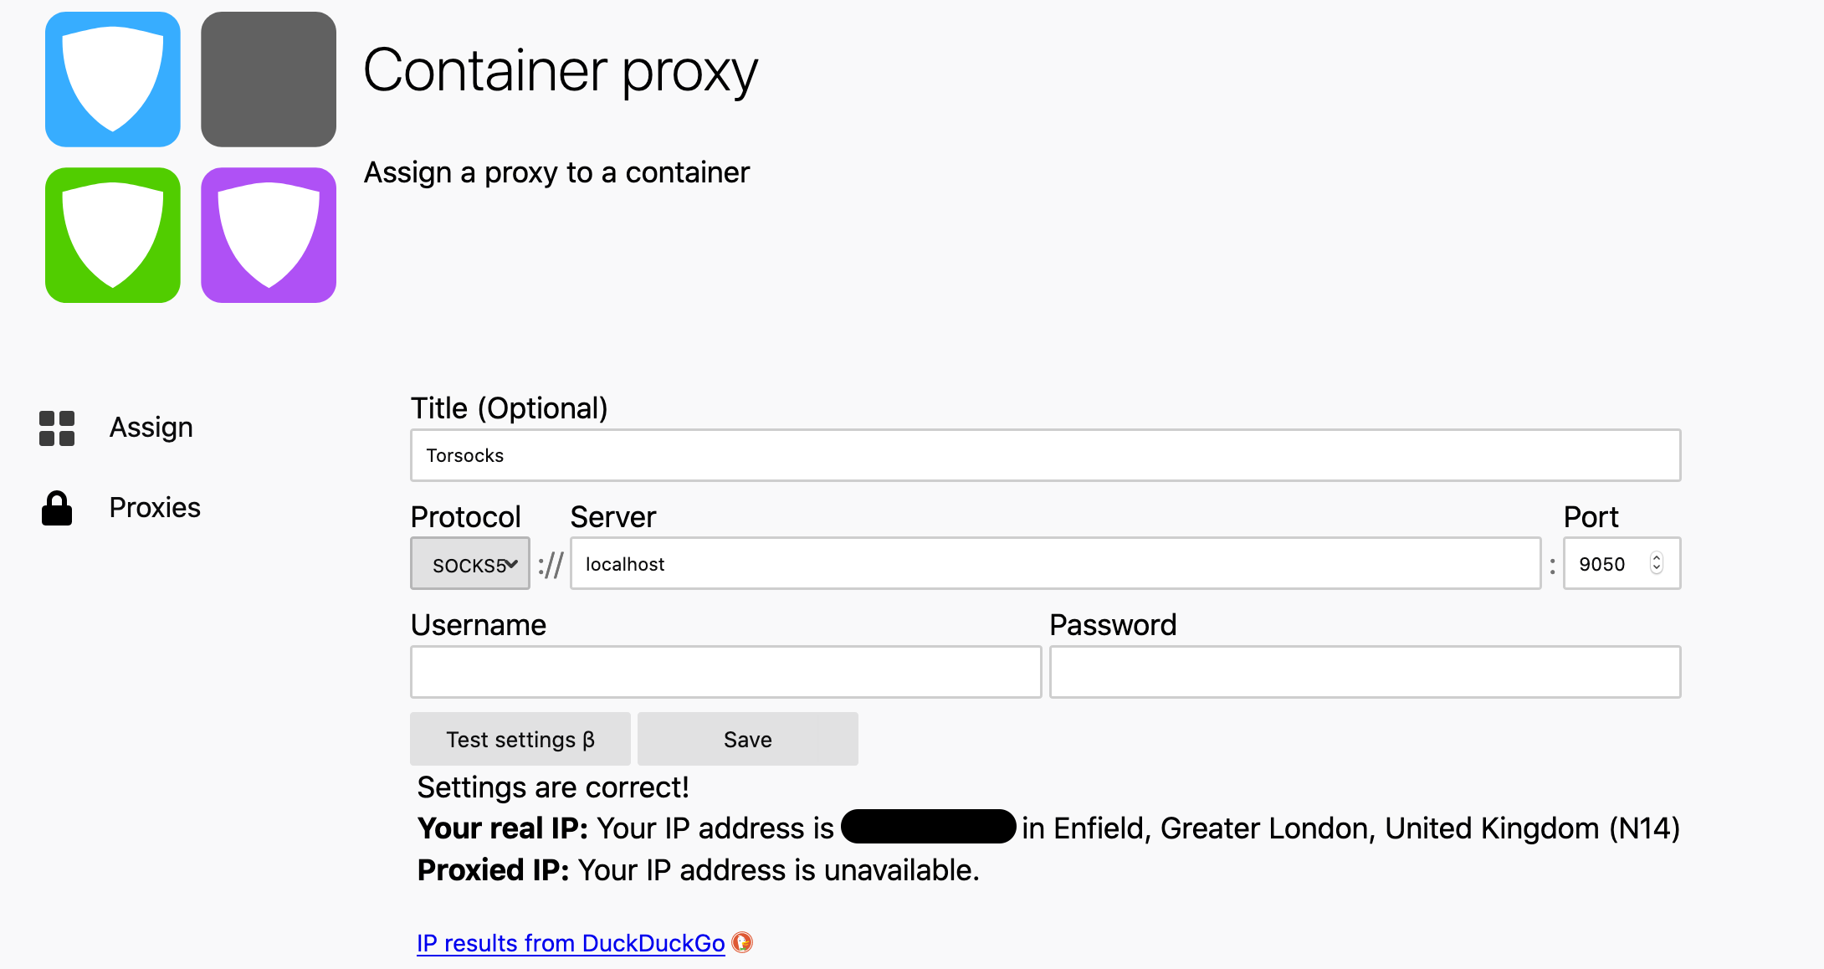Screen dimensions: 1824x969
Task: Click the Assign grid icon
Action: point(57,428)
